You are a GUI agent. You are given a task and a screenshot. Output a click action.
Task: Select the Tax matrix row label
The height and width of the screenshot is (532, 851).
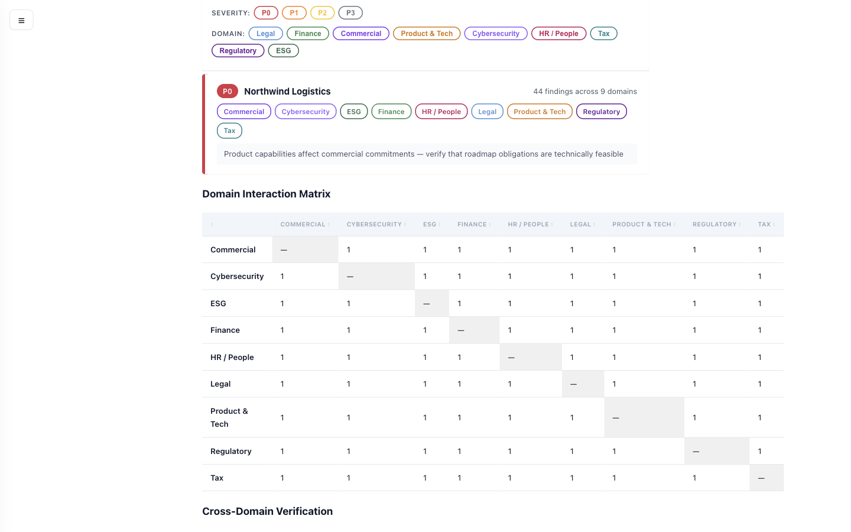pyautogui.click(x=217, y=478)
